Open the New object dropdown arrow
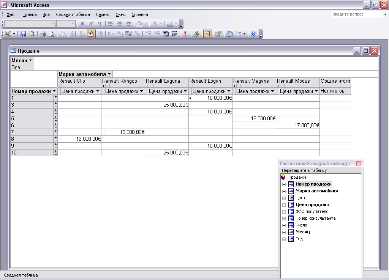 (244, 34)
